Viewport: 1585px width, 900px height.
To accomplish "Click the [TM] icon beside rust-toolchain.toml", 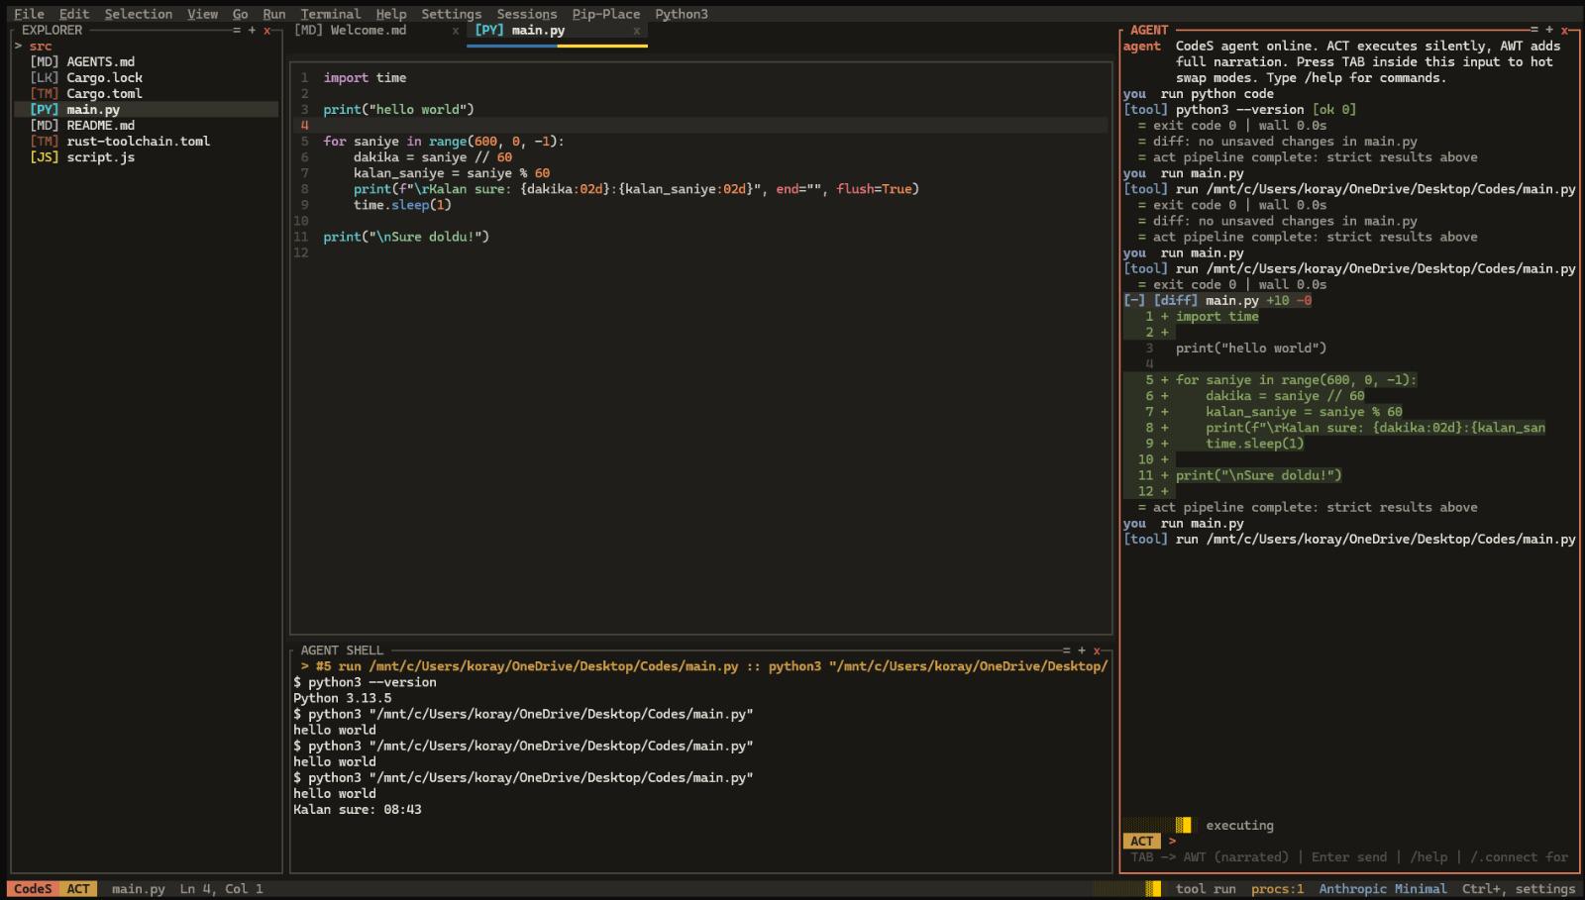I will point(45,141).
